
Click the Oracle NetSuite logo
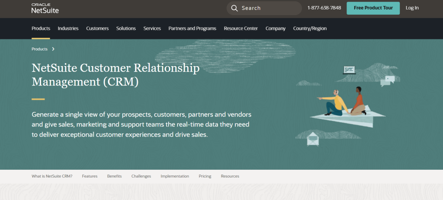point(45,9)
